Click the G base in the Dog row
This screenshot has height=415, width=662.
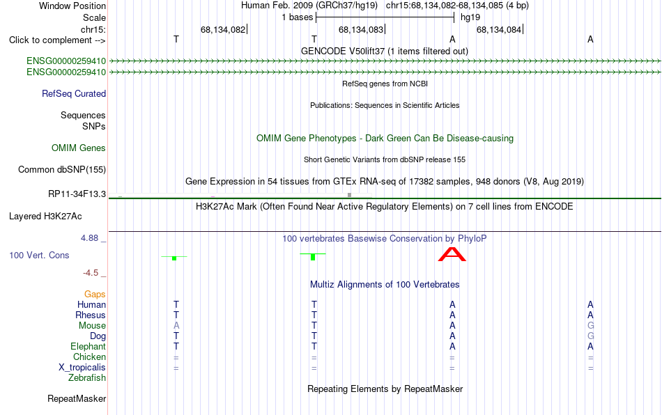590,336
